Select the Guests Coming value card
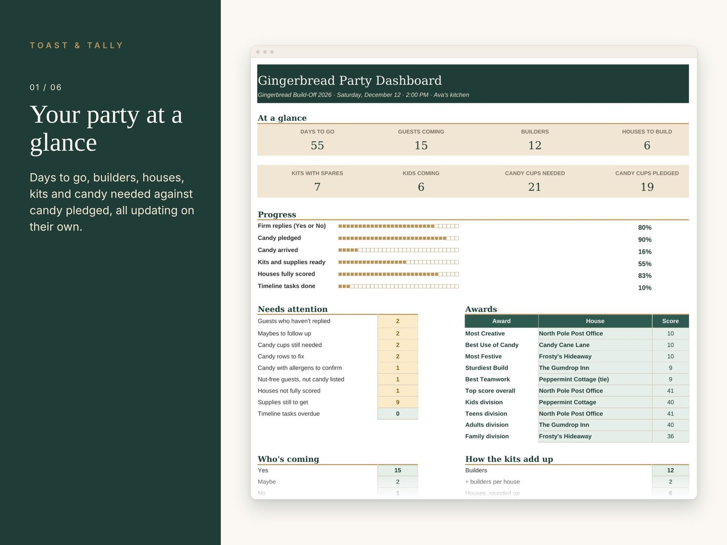Viewport: 727px width, 545px height. pyautogui.click(x=421, y=140)
